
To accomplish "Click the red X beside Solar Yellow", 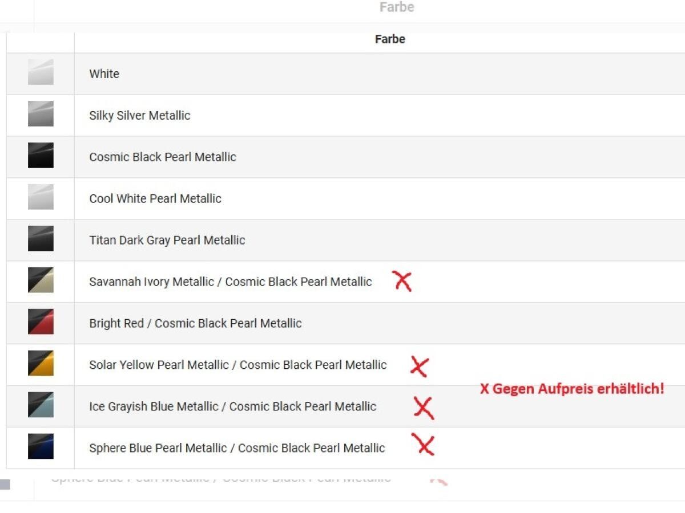I will [420, 367].
